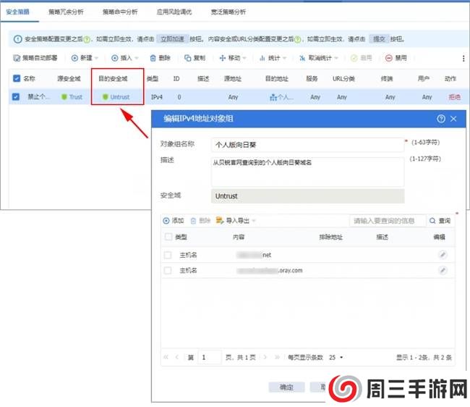
Task: Click the 策略自动部署 toolbar icon
Action: (x=17, y=58)
